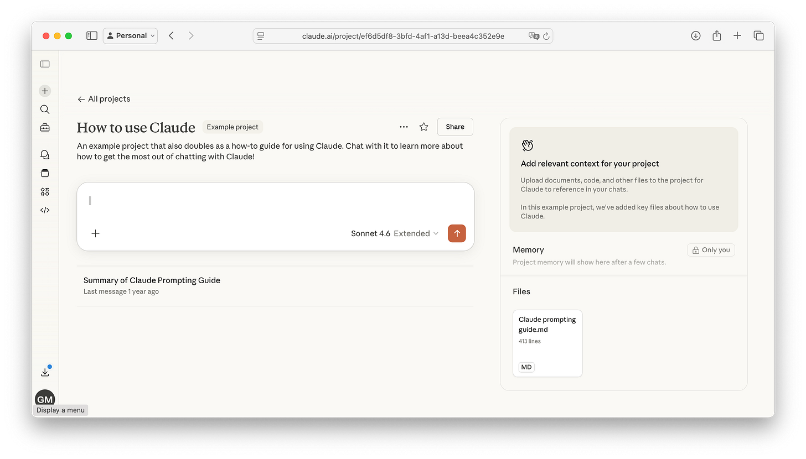The height and width of the screenshot is (459, 806).
Task: Toggle the Claude sidebar panel icon
Action: [x=45, y=64]
